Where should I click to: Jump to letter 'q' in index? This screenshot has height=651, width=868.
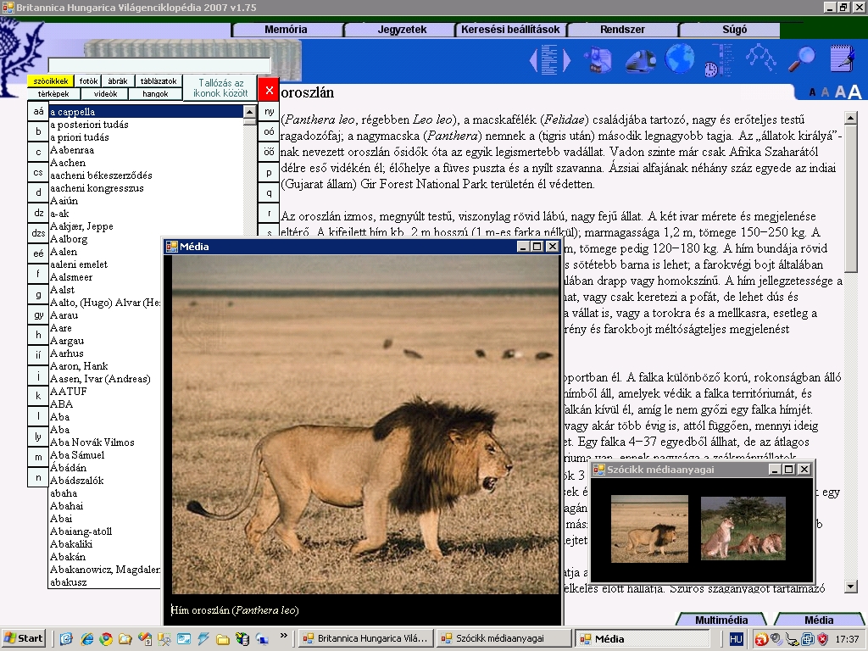pyautogui.click(x=269, y=192)
